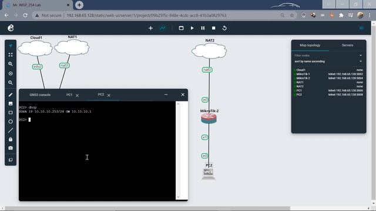Select the insert image tool
Viewport: 376px width, 211px height.
[11, 104]
